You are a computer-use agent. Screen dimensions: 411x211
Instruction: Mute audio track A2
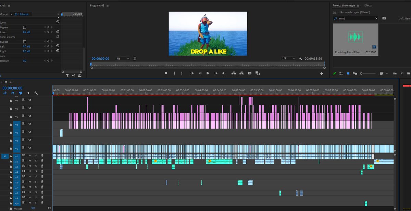pos(30,161)
